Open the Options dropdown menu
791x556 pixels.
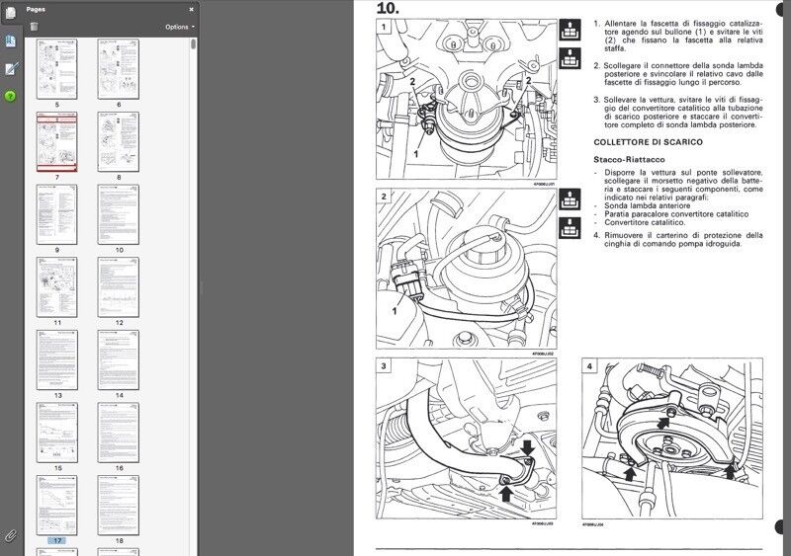(179, 27)
